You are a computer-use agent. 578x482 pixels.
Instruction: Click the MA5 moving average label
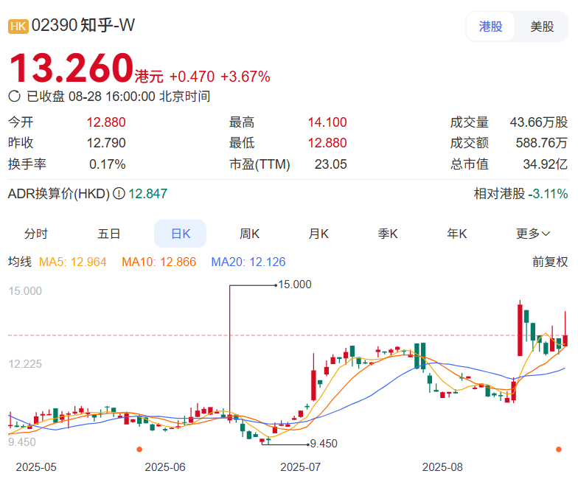pos(72,262)
